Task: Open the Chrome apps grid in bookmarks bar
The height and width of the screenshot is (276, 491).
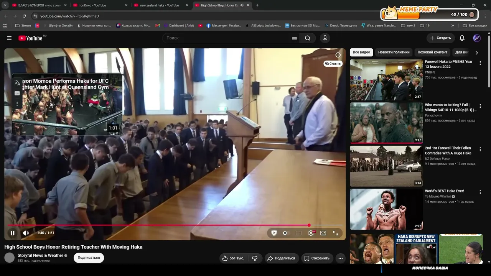Action: (x=5, y=26)
